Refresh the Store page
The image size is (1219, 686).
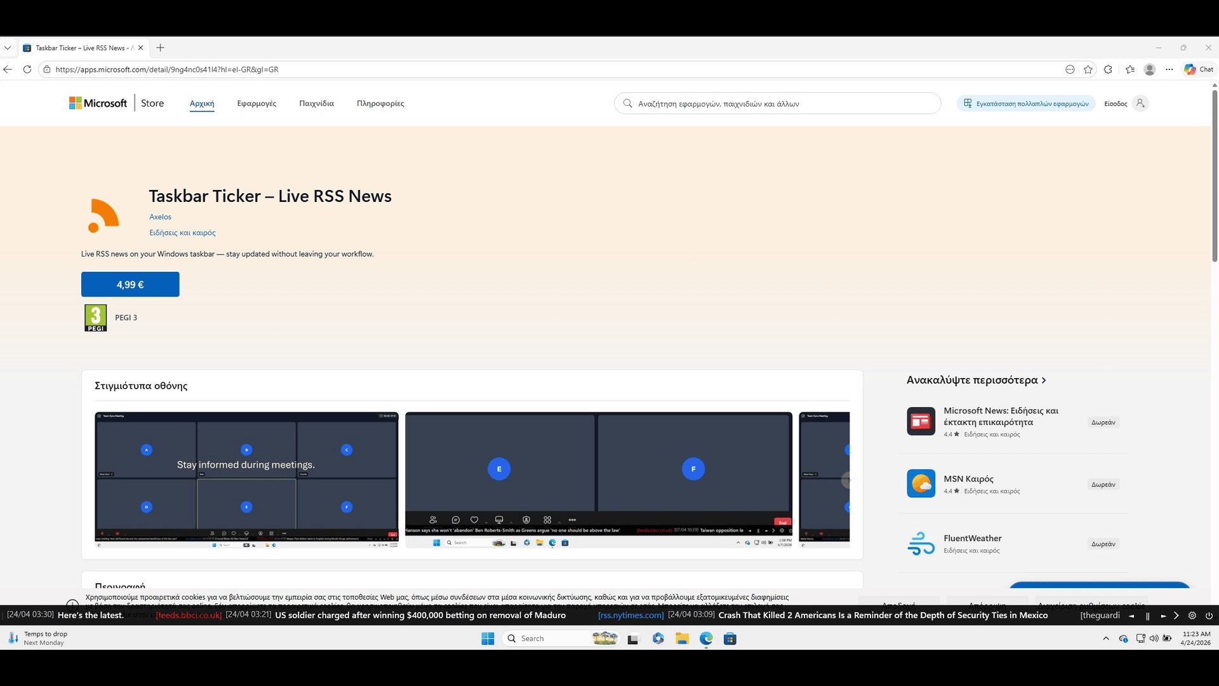[x=27, y=69]
